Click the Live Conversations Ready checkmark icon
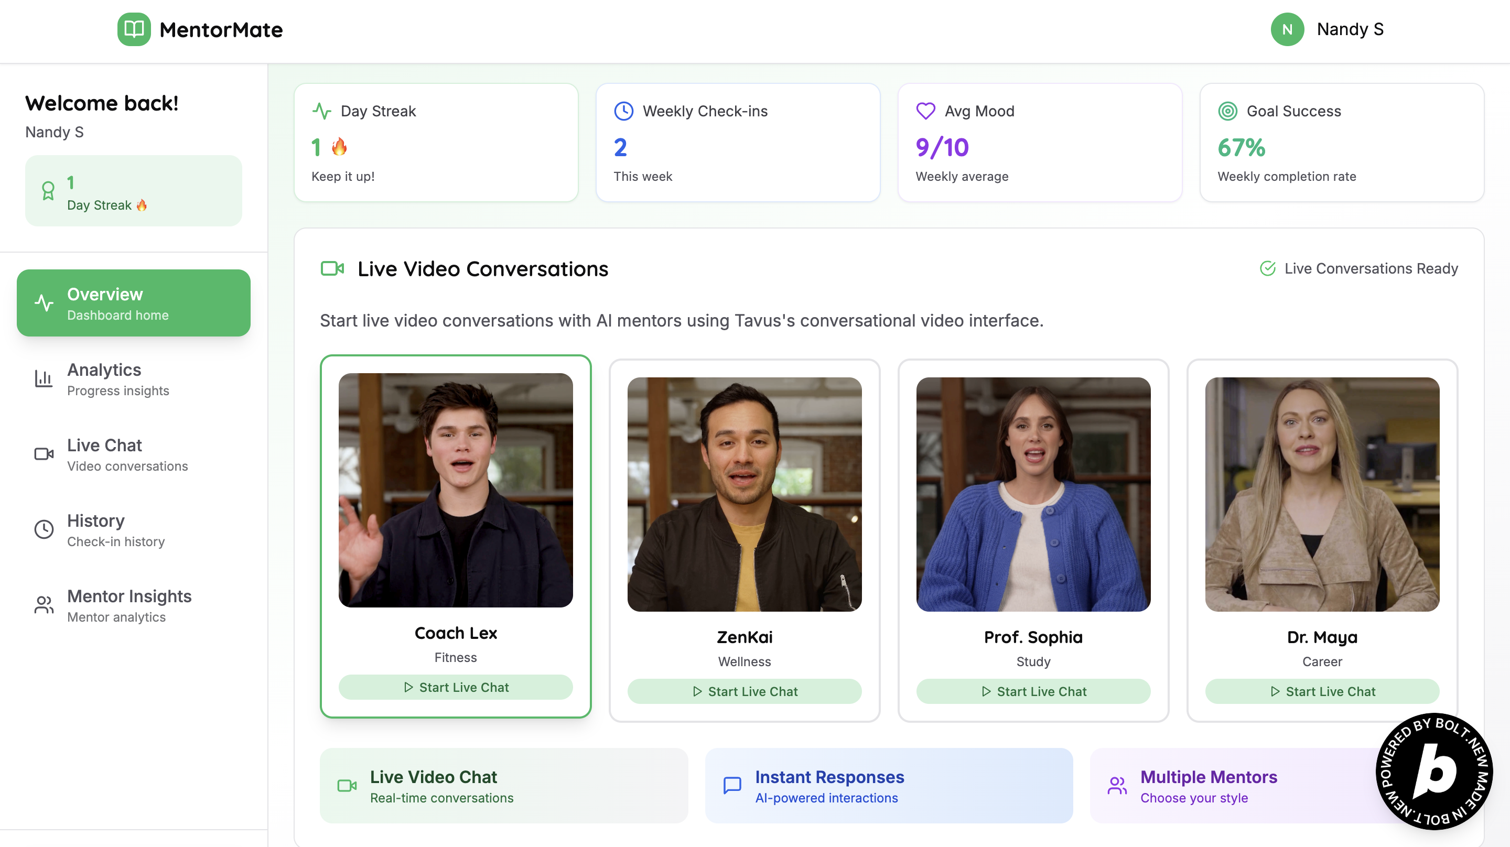The height and width of the screenshot is (847, 1510). (x=1267, y=268)
